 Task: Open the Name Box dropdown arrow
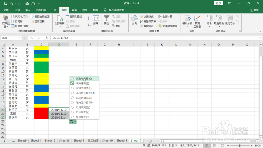(20, 38)
